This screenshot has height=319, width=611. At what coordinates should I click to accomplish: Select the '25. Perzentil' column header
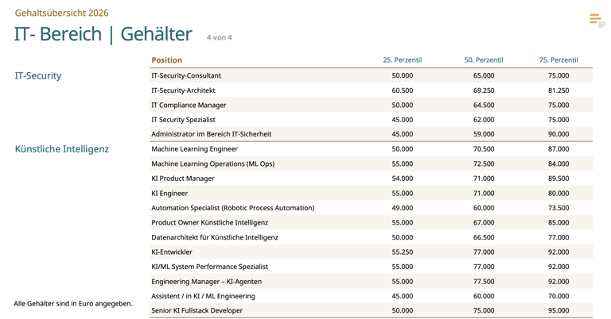coord(402,60)
